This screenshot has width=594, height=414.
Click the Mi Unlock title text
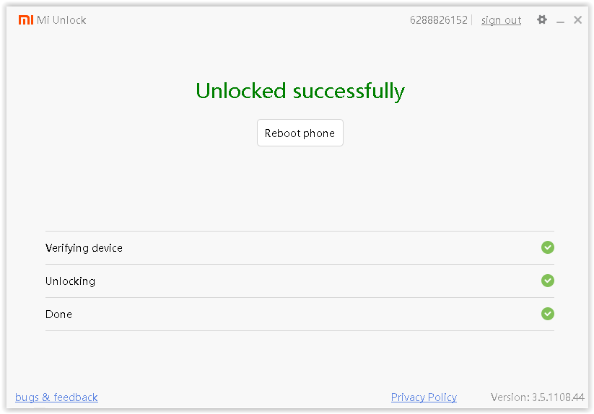(61, 20)
